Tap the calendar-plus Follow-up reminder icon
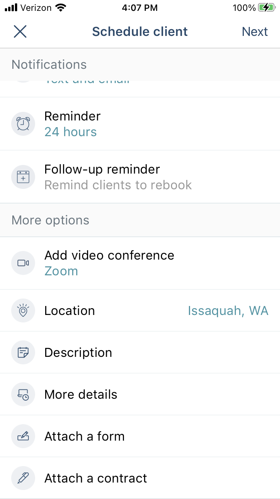This screenshot has width=280, height=499. tap(23, 177)
